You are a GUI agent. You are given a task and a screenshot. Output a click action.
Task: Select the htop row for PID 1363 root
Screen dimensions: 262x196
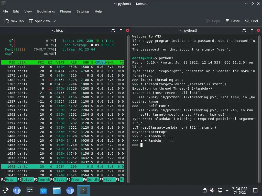(x=62, y=67)
